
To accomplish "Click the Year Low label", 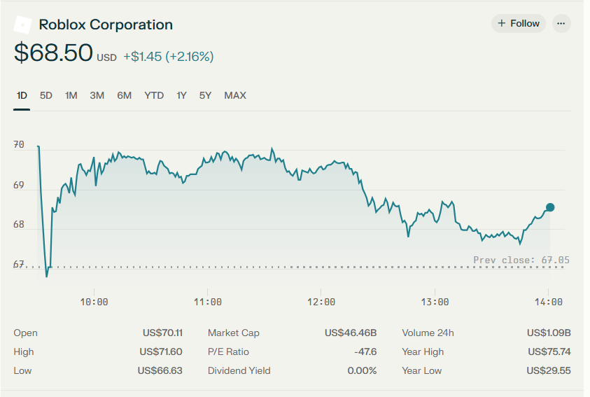I will [x=422, y=370].
